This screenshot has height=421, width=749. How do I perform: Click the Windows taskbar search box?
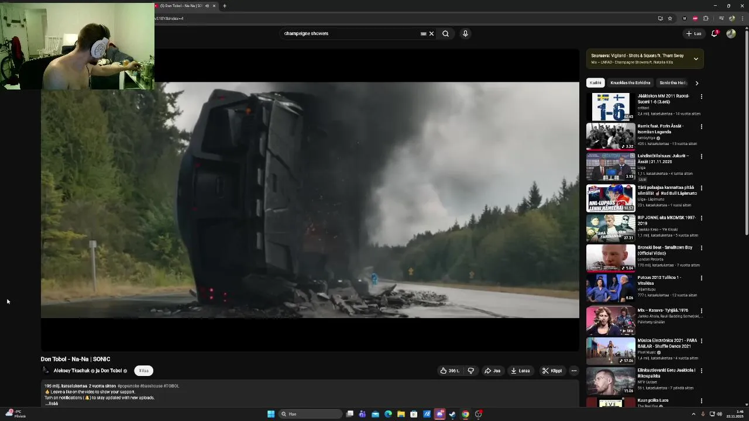pos(310,414)
